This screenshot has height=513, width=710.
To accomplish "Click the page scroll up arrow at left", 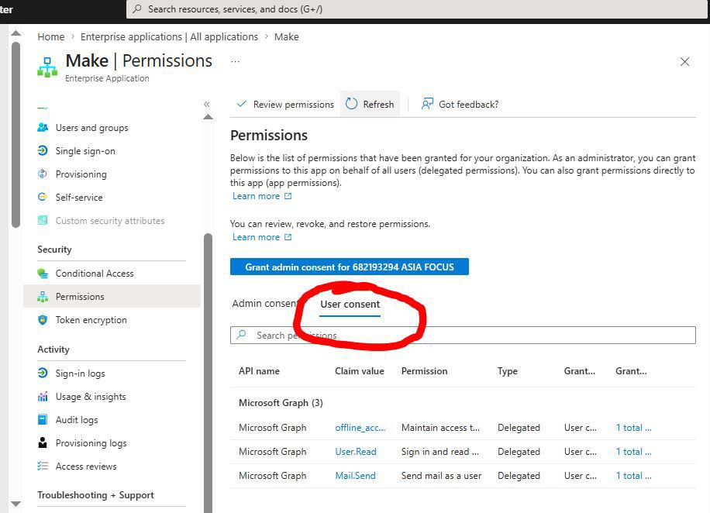I will click(x=16, y=33).
